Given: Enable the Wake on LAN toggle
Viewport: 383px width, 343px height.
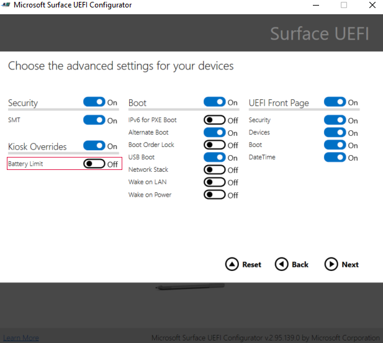Looking at the screenshot, I should [x=214, y=182].
